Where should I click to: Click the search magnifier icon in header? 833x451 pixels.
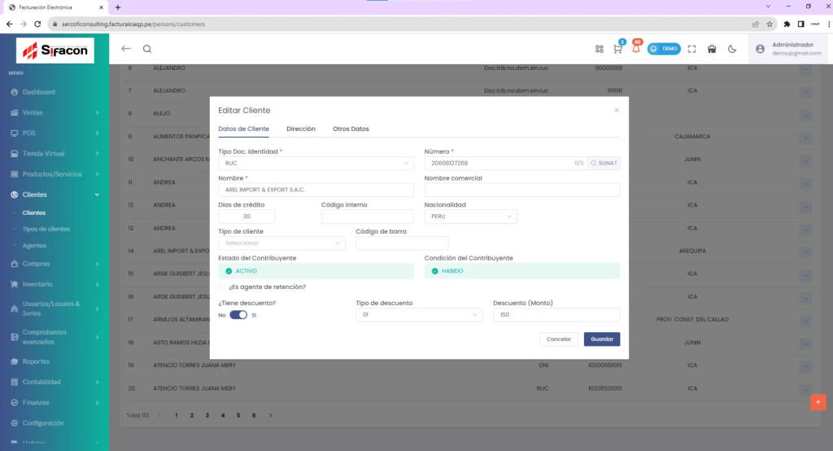[147, 49]
